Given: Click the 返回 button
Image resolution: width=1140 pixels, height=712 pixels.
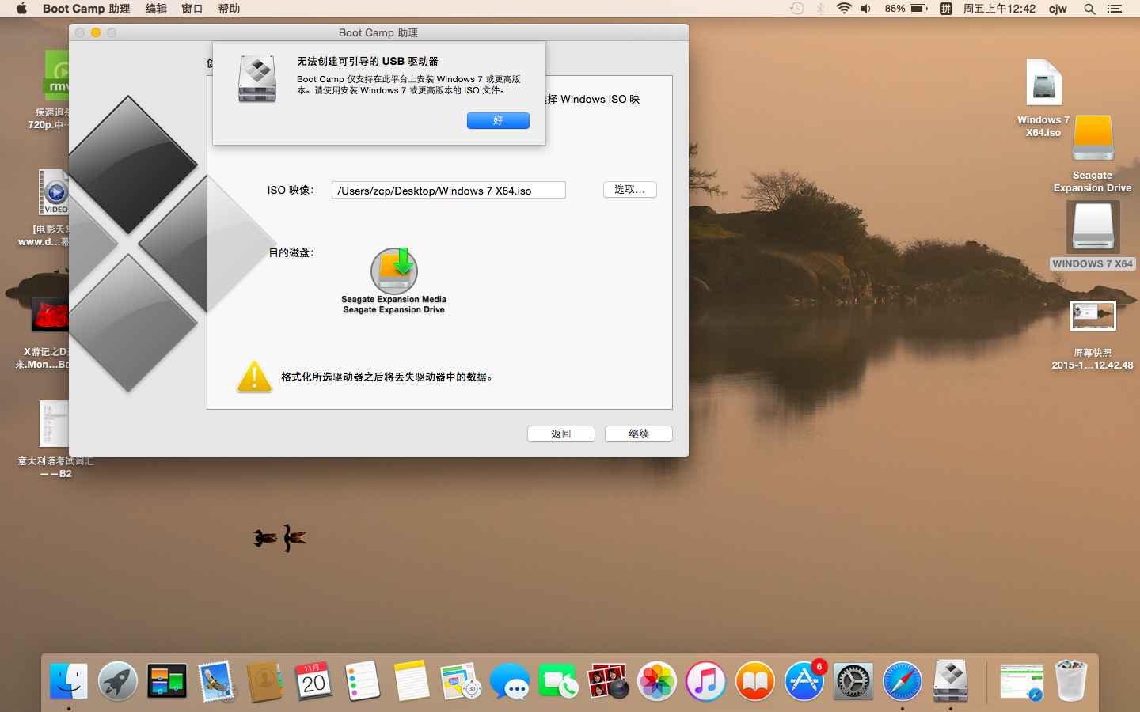Looking at the screenshot, I should click(561, 434).
